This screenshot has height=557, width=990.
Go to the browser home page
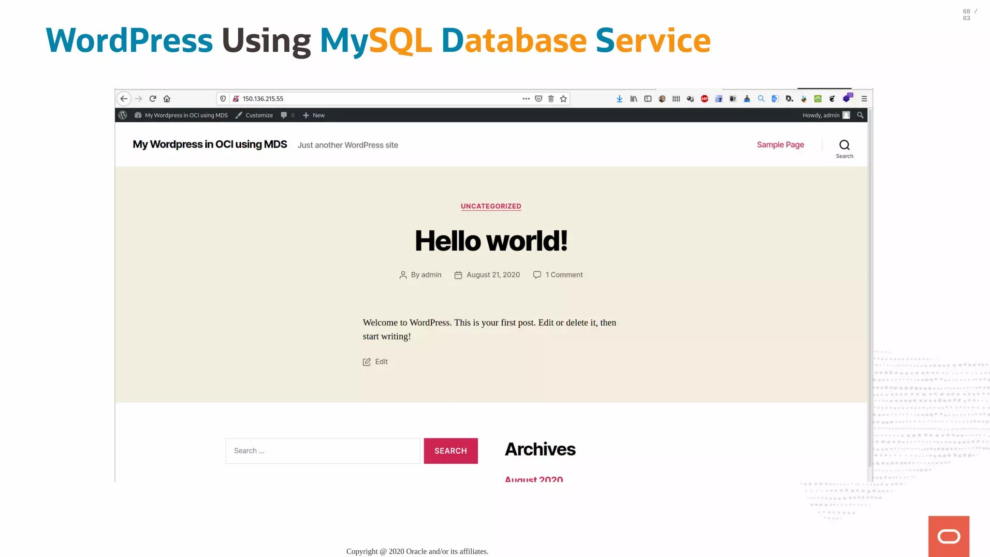(167, 99)
